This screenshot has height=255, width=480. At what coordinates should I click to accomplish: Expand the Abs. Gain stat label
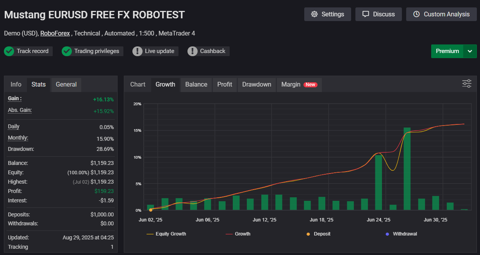(x=20, y=110)
